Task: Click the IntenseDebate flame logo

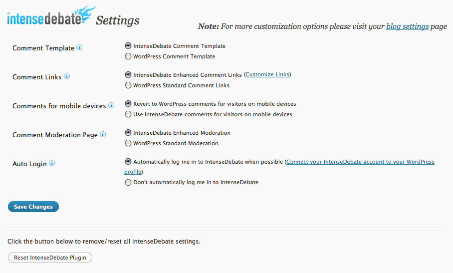Action: [50, 16]
